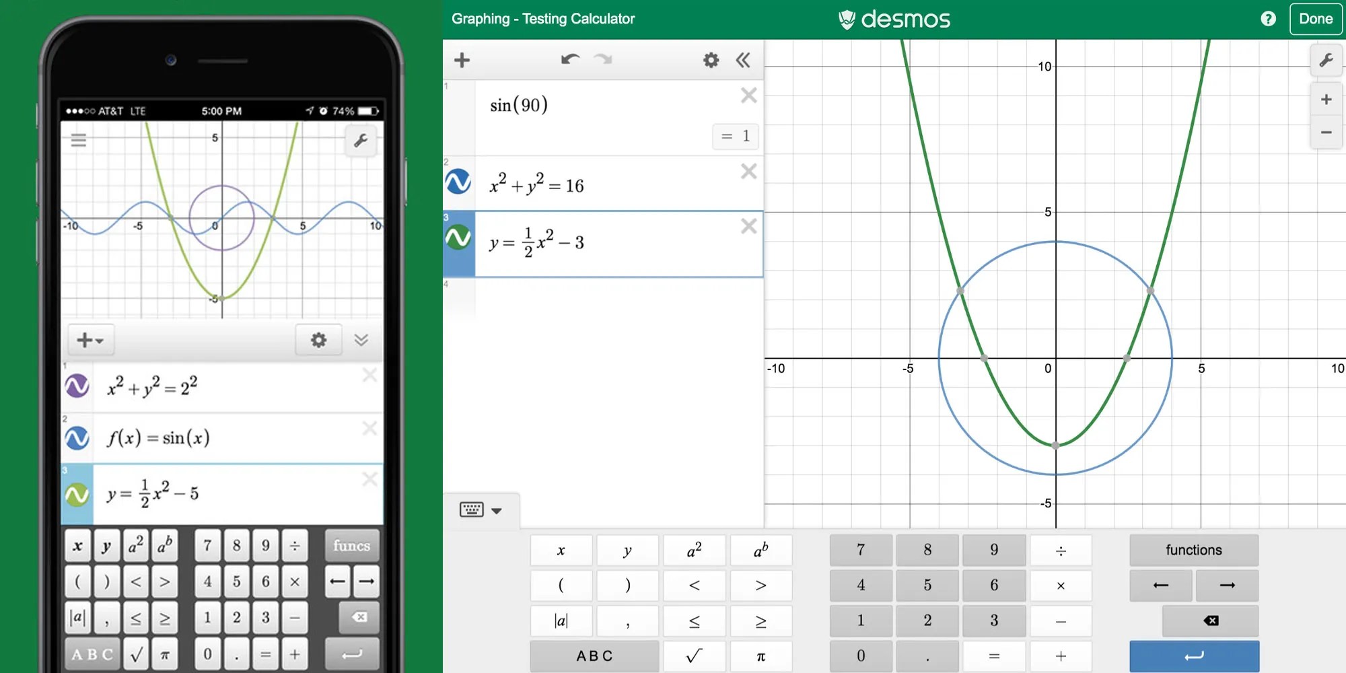
Task: Open the phone graph settings wrench
Action: point(361,141)
